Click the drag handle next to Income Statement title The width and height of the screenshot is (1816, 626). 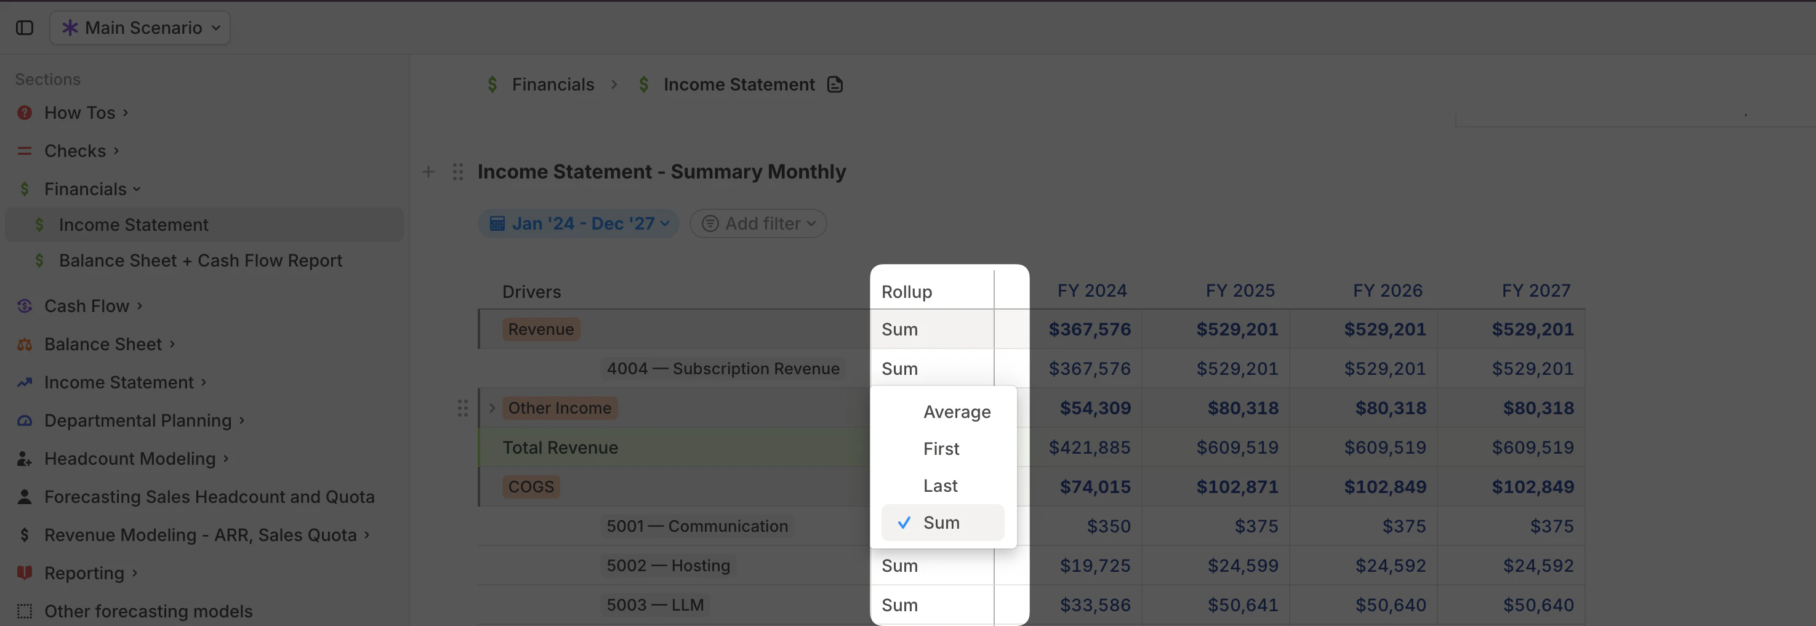click(457, 171)
